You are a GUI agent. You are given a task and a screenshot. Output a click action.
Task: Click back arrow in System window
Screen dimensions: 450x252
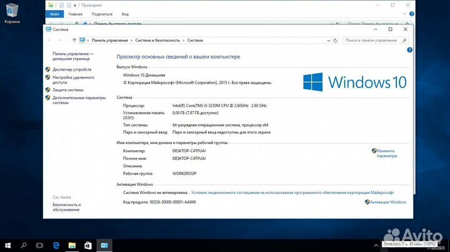click(x=49, y=41)
